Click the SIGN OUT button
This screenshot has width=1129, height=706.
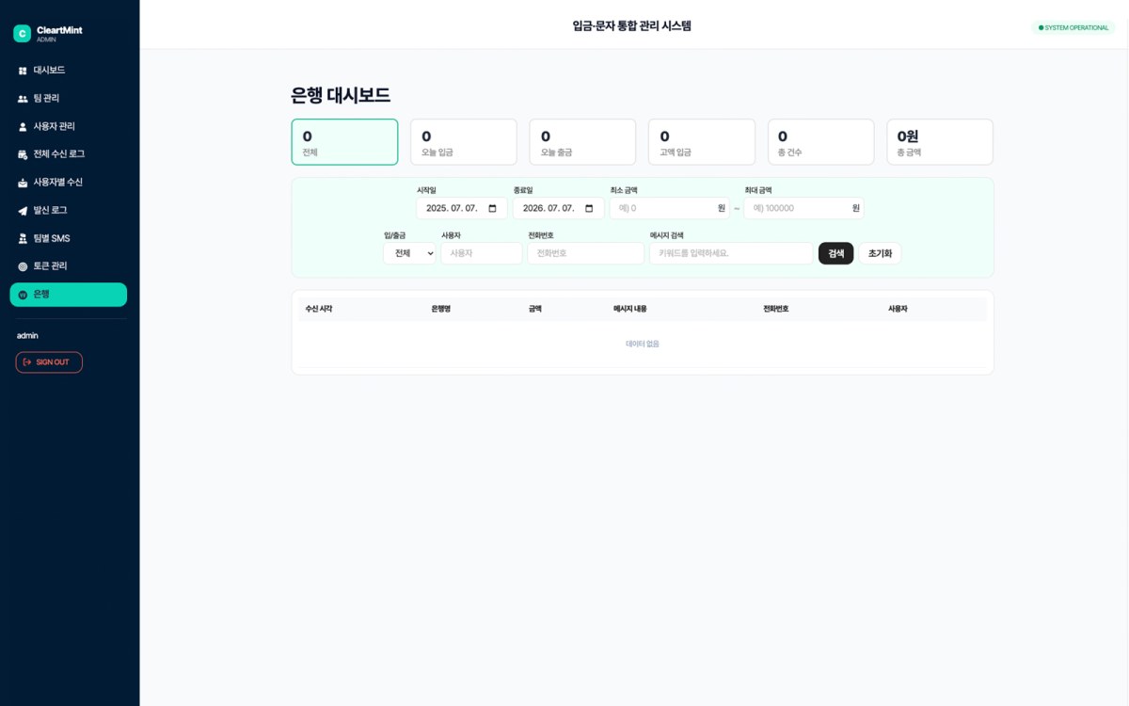click(49, 362)
